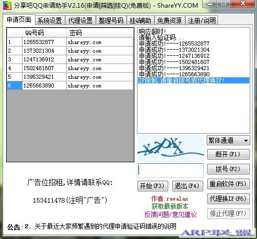Click row header number 1
This screenshot has height=239, width=257.
point(14,42)
